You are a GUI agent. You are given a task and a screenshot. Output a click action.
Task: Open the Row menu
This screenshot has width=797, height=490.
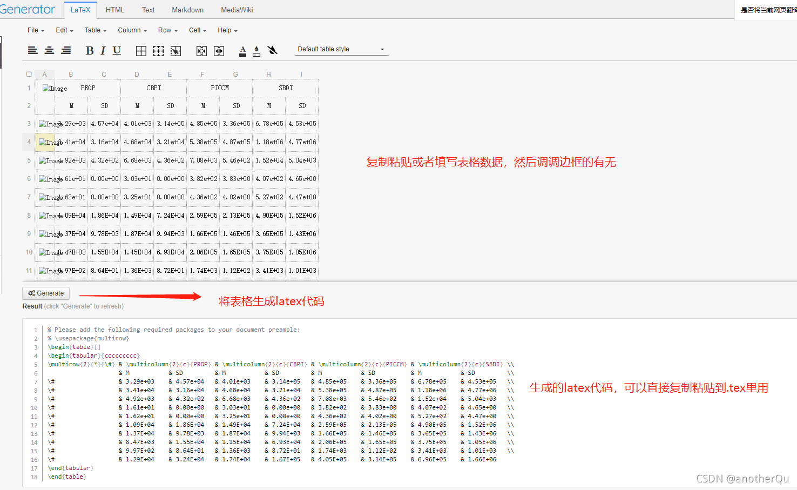[x=167, y=30]
